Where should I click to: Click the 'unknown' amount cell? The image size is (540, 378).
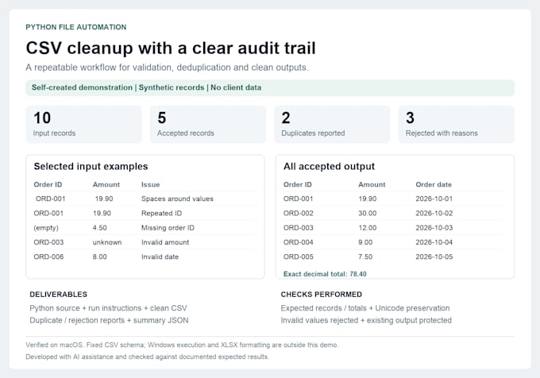tap(107, 242)
